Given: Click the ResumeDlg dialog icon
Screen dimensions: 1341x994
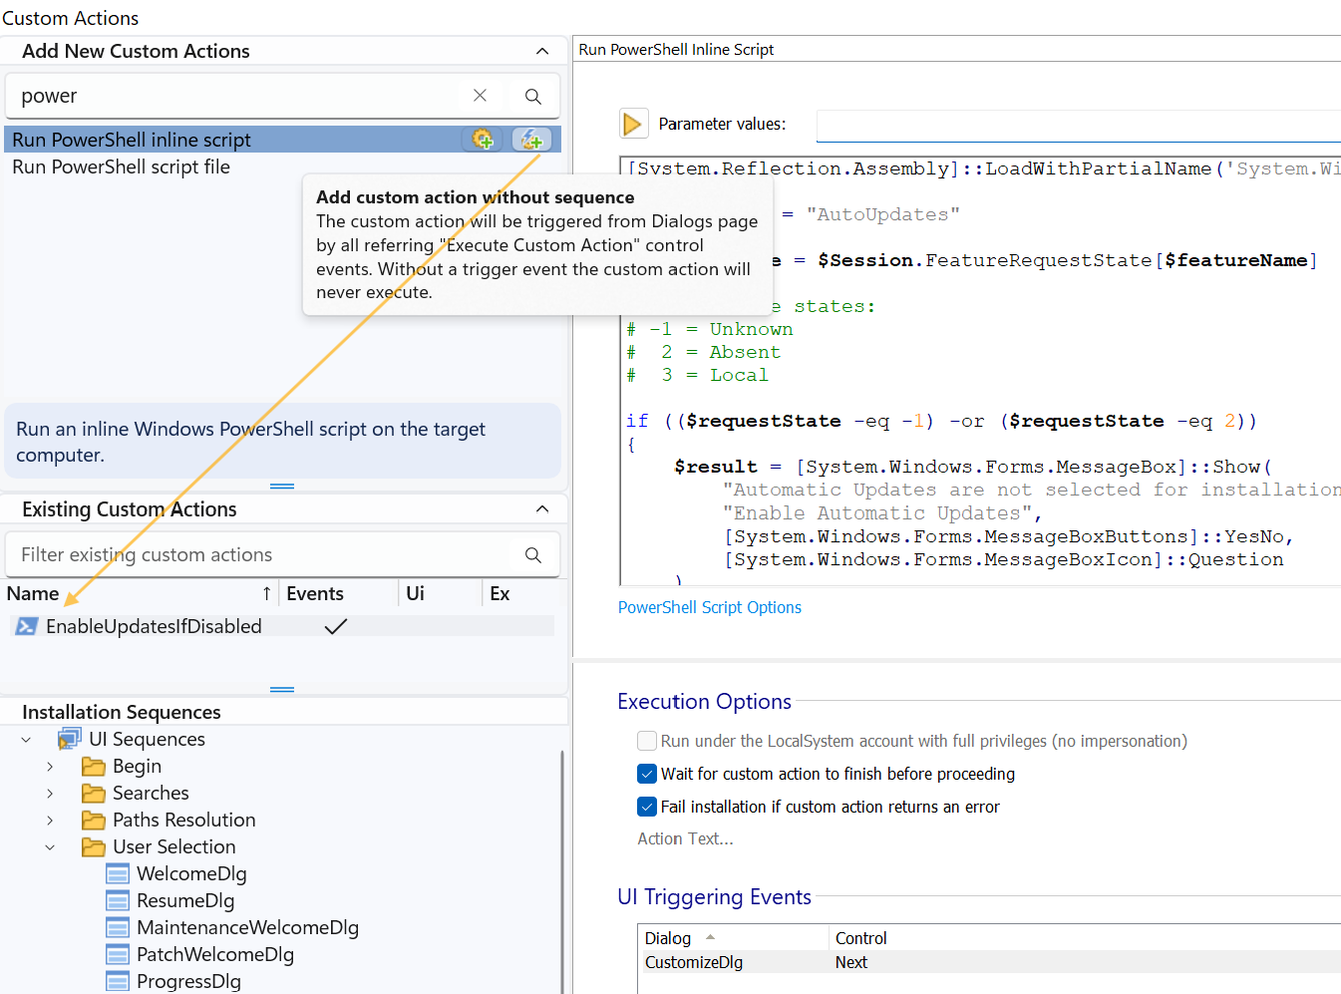Looking at the screenshot, I should click(x=118, y=900).
